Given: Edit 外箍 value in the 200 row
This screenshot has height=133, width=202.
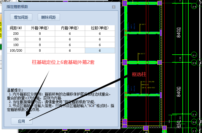Looking at the screenshot, I should (40, 34).
